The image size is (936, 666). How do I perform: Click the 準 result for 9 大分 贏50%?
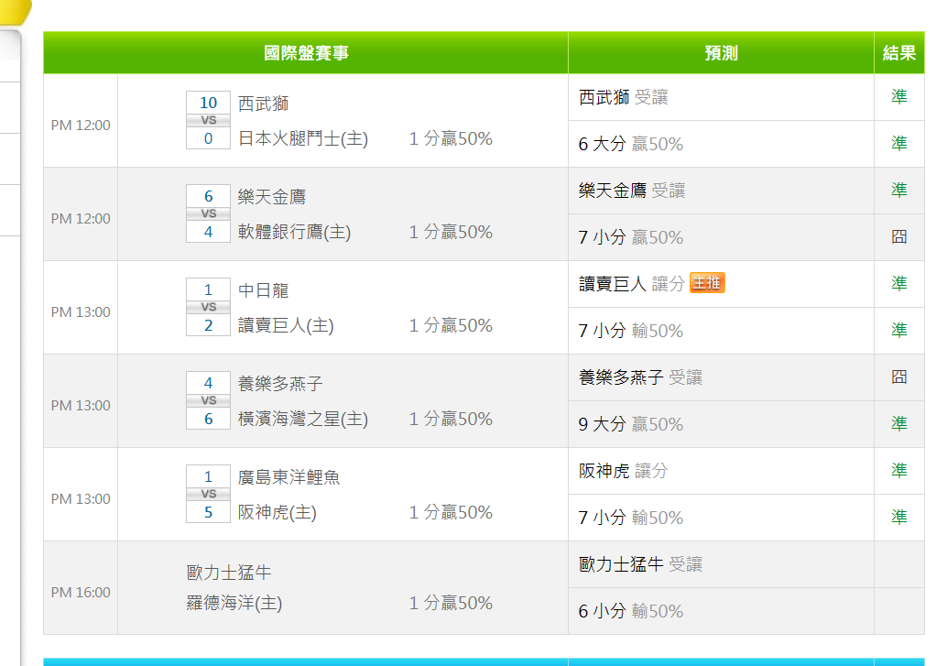(899, 423)
